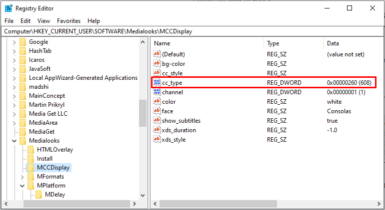Viewport: 385px width, 210px height.
Task: Click the tree pane scroll up arrow
Action: (x=143, y=42)
